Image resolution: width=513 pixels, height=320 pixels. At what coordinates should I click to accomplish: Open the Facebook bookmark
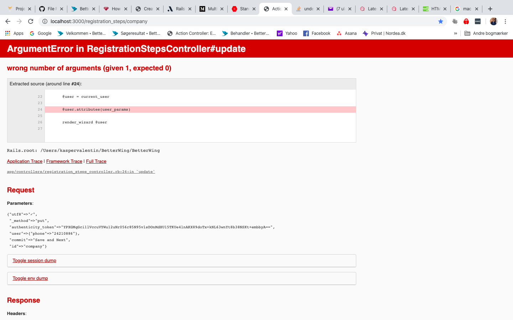click(x=317, y=33)
